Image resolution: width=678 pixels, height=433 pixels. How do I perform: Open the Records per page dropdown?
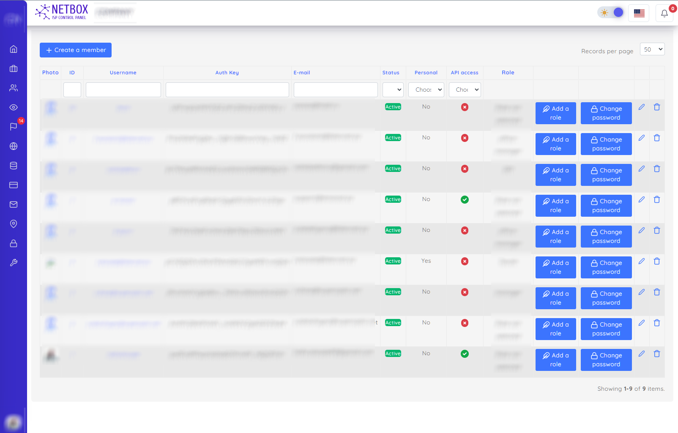coord(652,49)
